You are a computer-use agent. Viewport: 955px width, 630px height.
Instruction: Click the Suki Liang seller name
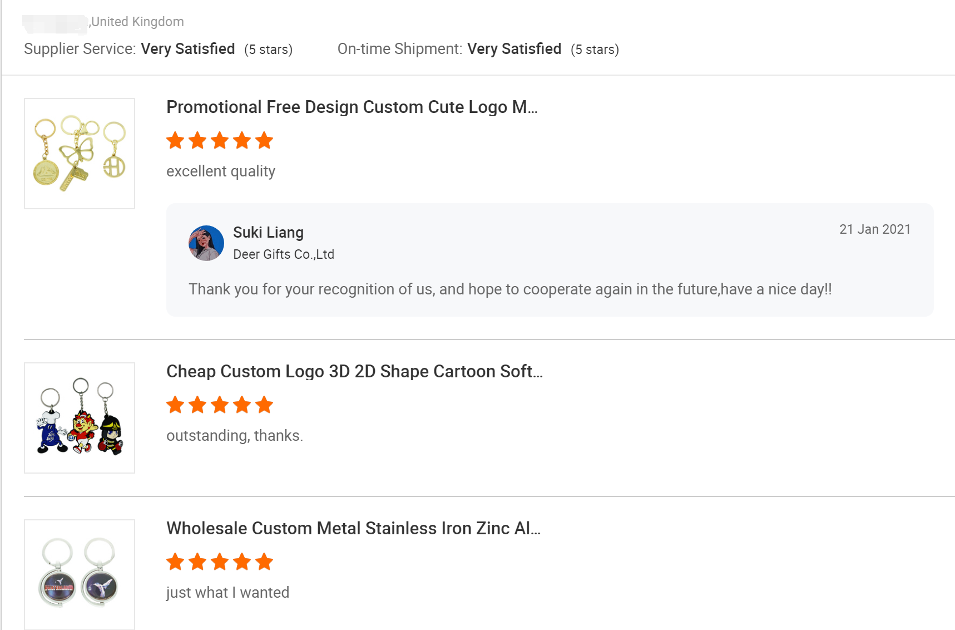tap(268, 232)
